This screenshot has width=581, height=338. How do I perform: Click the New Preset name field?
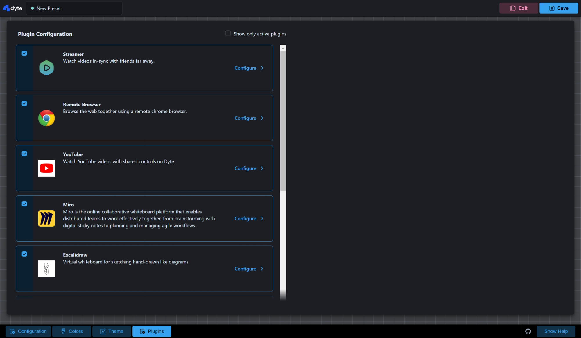click(74, 8)
